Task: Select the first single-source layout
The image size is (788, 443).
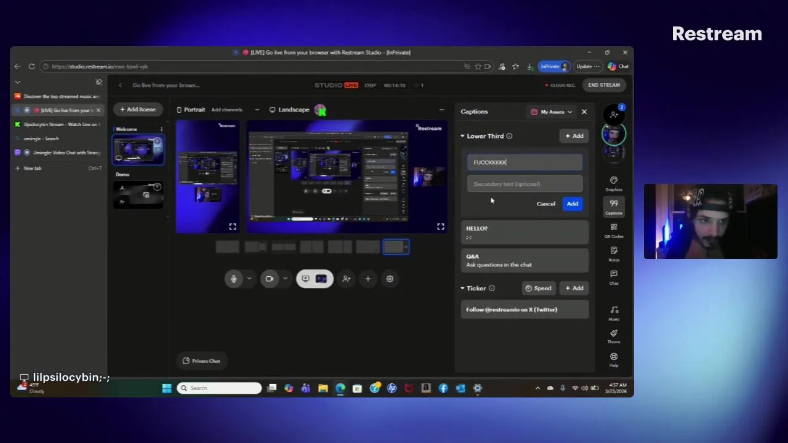Action: 227,247
